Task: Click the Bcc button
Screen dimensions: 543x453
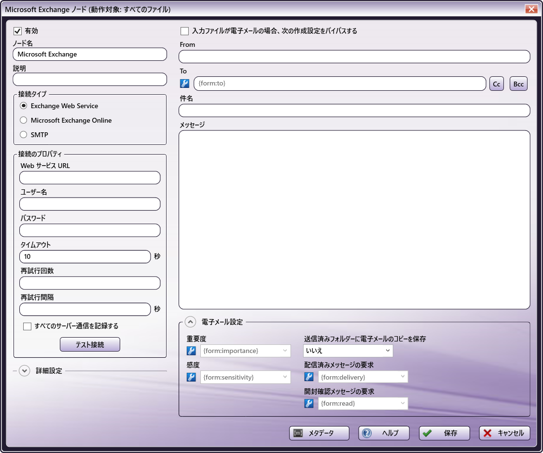Action: point(518,84)
